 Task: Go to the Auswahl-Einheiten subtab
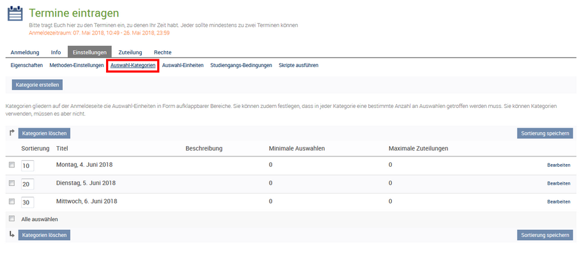183,65
